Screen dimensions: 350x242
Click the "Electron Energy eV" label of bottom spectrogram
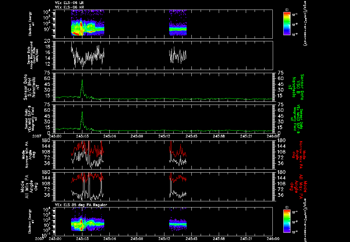tap(31, 221)
